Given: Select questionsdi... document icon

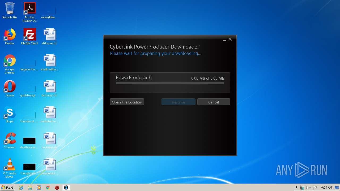Looking at the screenshot, I should [x=49, y=167].
